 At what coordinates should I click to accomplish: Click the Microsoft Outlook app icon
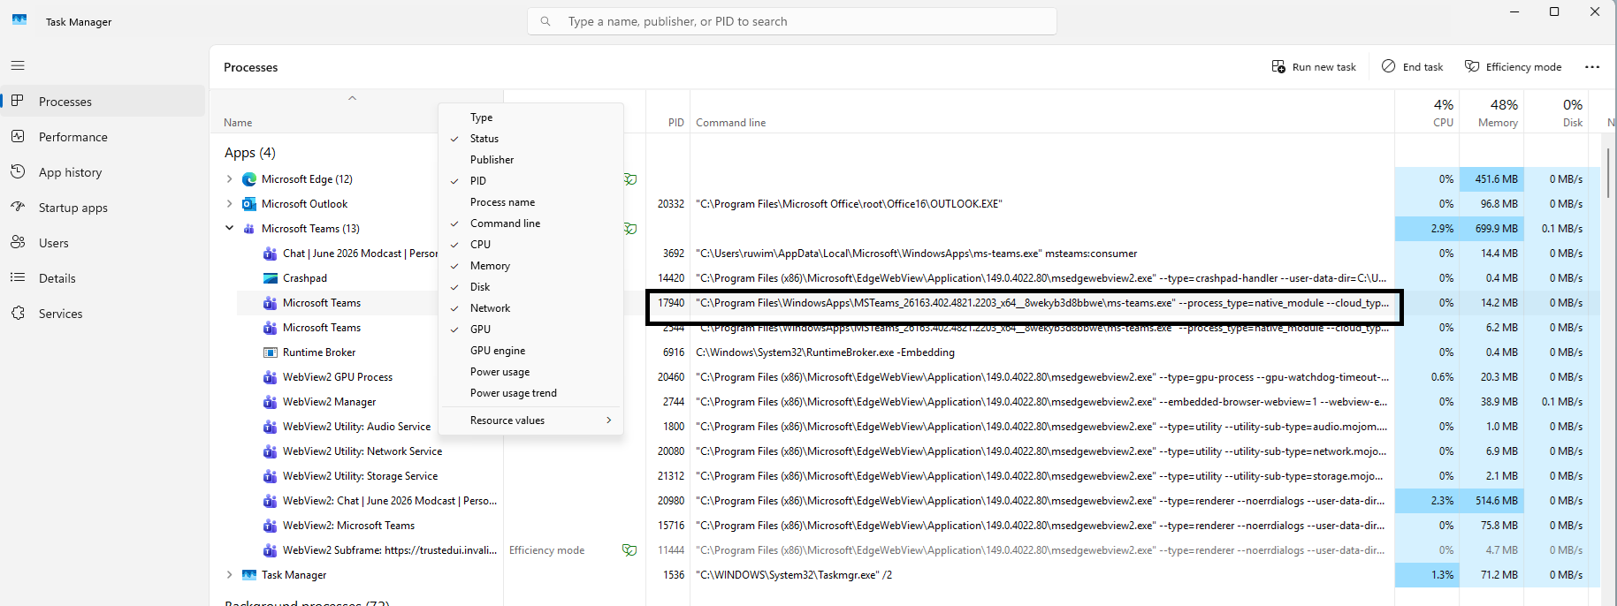[249, 204]
